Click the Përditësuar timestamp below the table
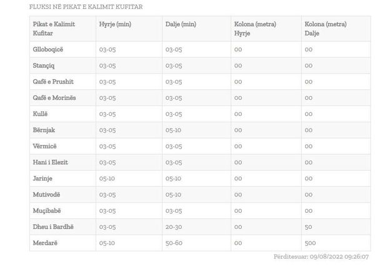Screen dimensions: 375x267 click(321, 257)
